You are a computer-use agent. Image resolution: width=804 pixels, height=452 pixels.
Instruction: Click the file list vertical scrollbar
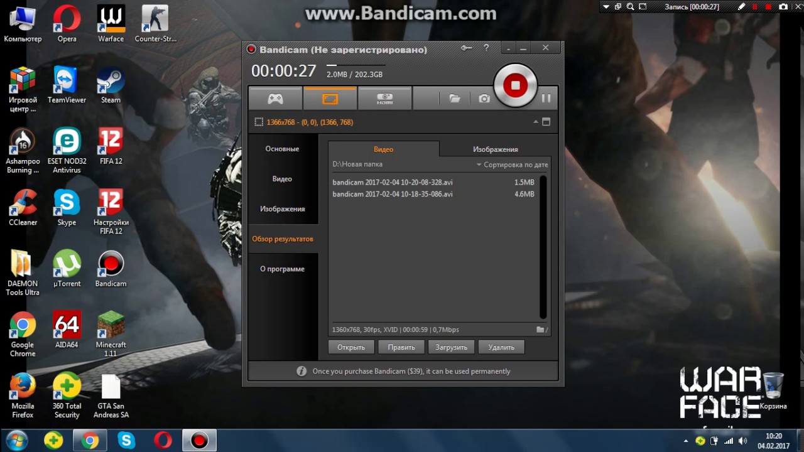point(543,247)
